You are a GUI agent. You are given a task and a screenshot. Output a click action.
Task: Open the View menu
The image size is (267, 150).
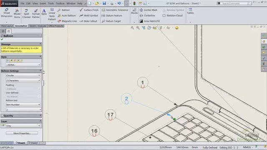(35, 3)
